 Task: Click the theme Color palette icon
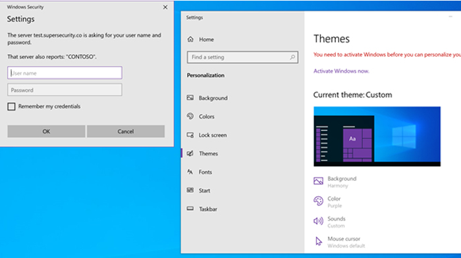point(318,201)
